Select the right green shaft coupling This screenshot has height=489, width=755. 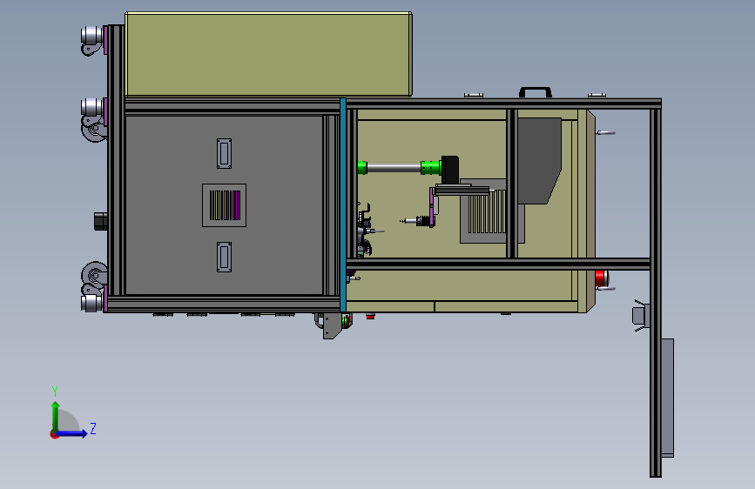[x=430, y=167]
